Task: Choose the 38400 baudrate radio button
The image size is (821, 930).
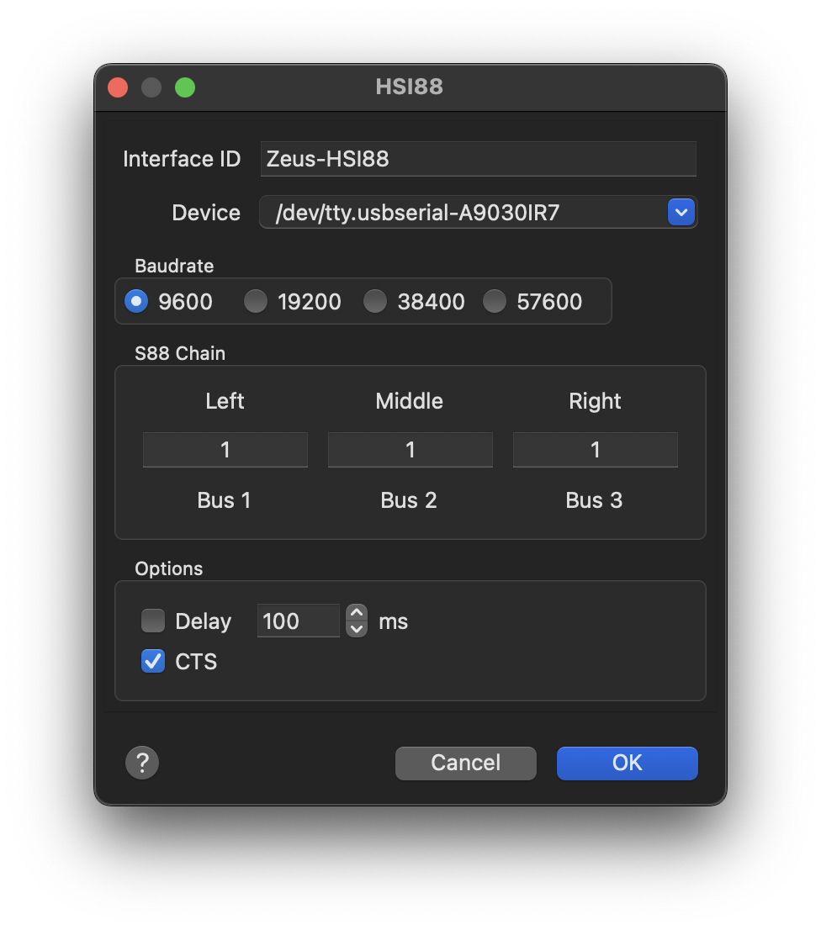Action: coord(375,301)
